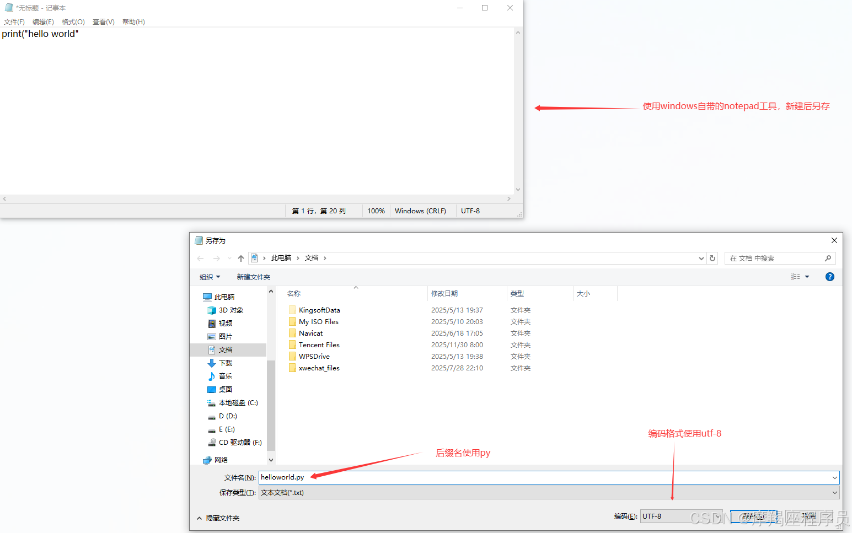Open the view options dropdown arrow

(x=807, y=277)
